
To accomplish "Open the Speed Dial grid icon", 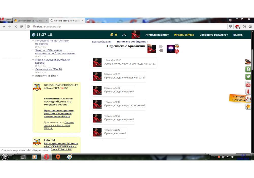I will [22, 26].
